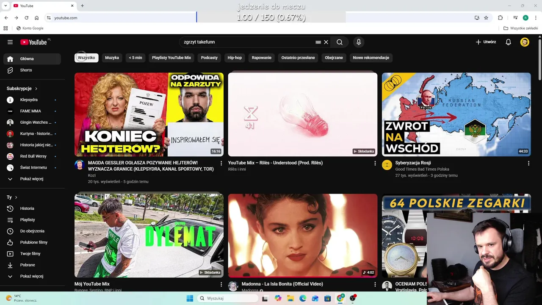Open options for Syberyzacja Rosji video

coord(528,163)
